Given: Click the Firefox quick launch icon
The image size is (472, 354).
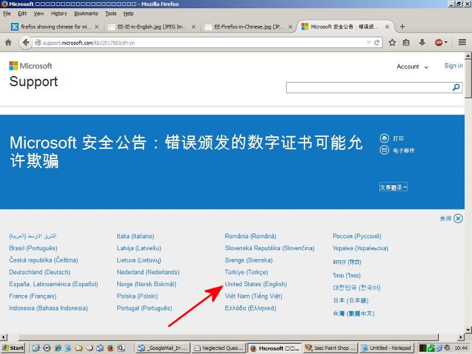Looking at the screenshot, I should (x=110, y=348).
